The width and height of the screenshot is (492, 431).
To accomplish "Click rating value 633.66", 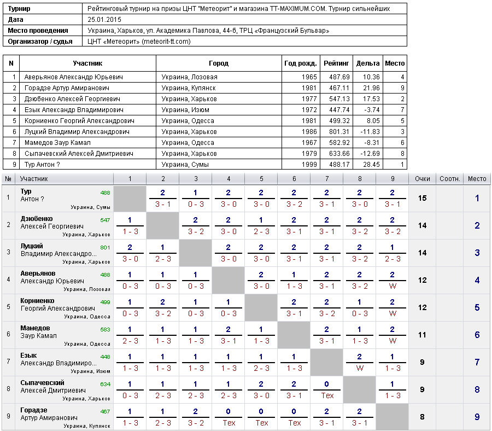I will tap(339, 154).
